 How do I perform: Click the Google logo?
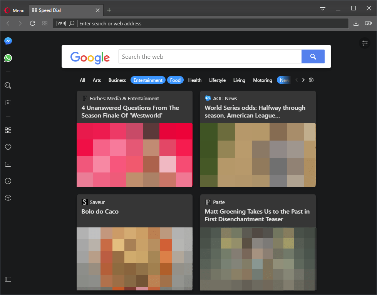[90, 58]
